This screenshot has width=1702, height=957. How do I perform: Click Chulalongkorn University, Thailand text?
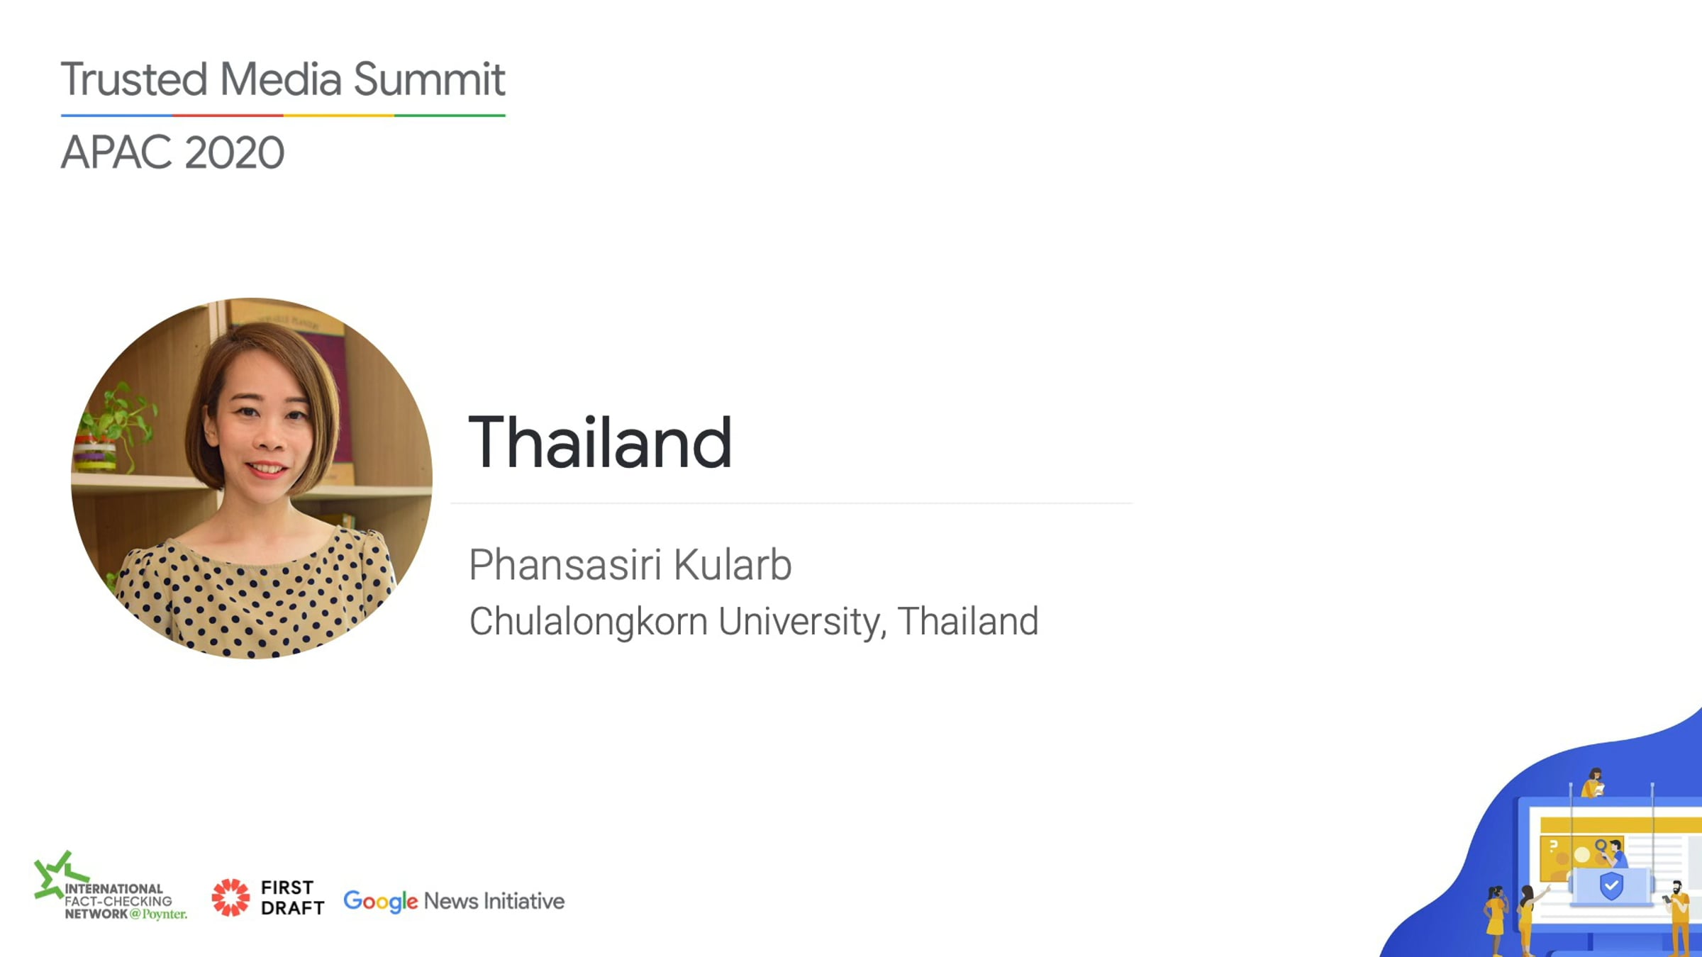tap(754, 622)
